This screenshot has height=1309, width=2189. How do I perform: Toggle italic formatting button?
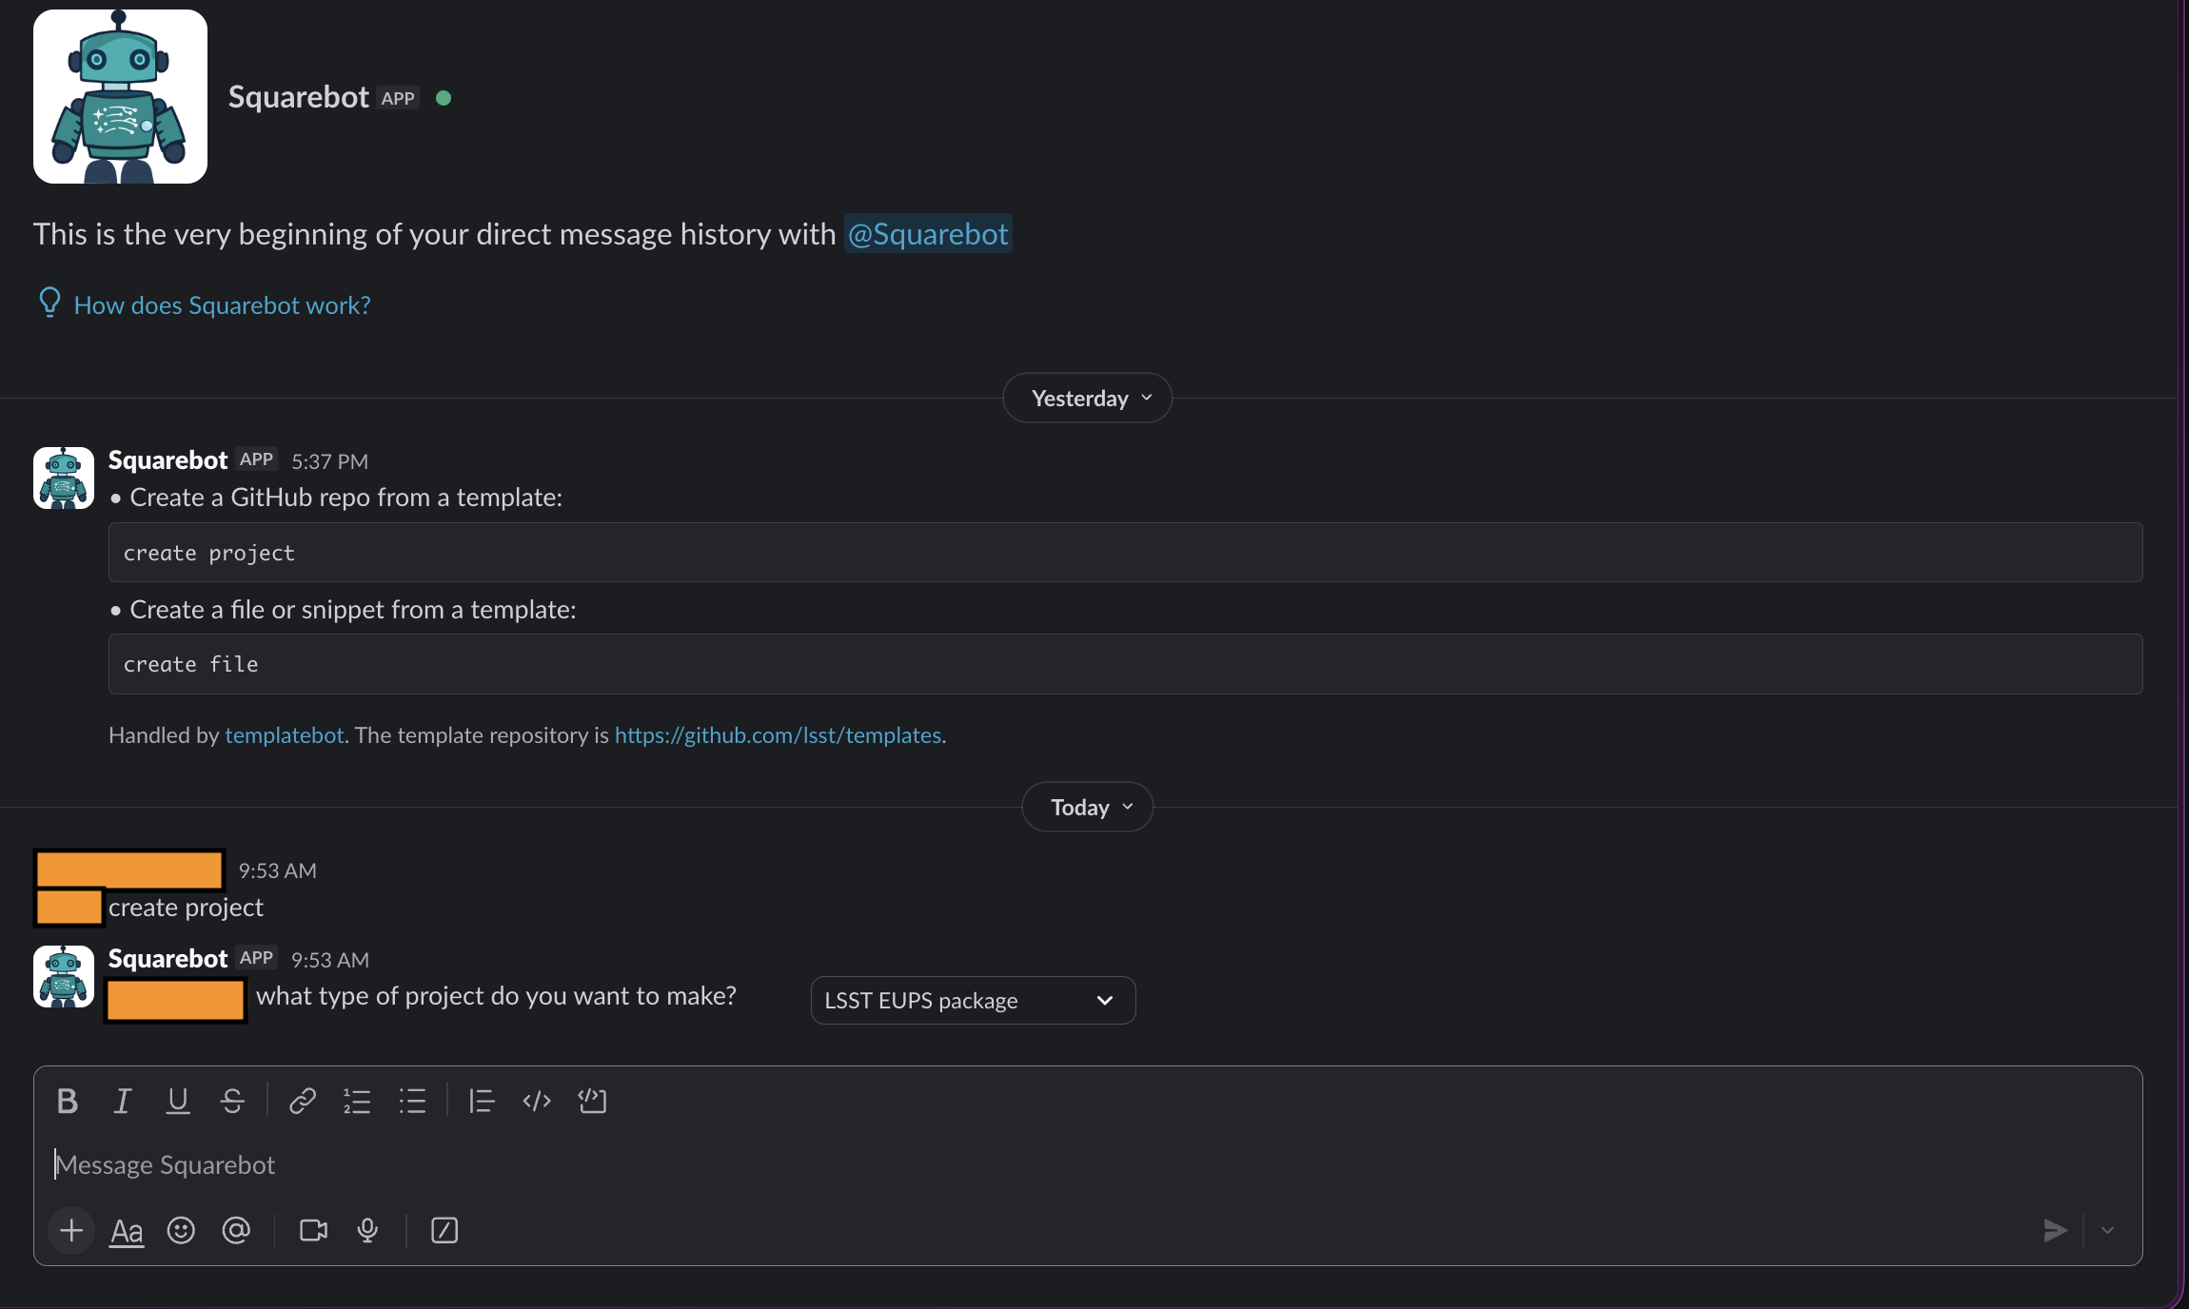(122, 1101)
